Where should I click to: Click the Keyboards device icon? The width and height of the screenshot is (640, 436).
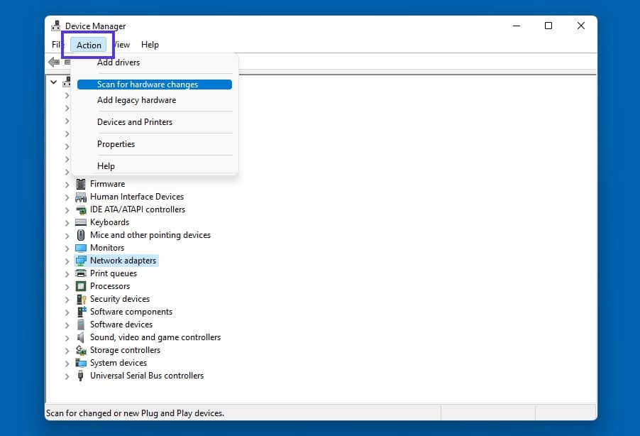(x=80, y=222)
